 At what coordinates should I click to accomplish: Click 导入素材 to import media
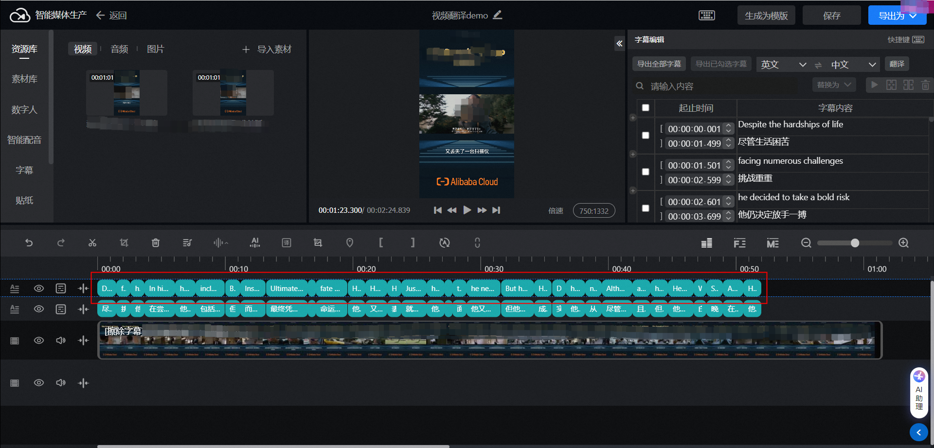pyautogui.click(x=267, y=49)
